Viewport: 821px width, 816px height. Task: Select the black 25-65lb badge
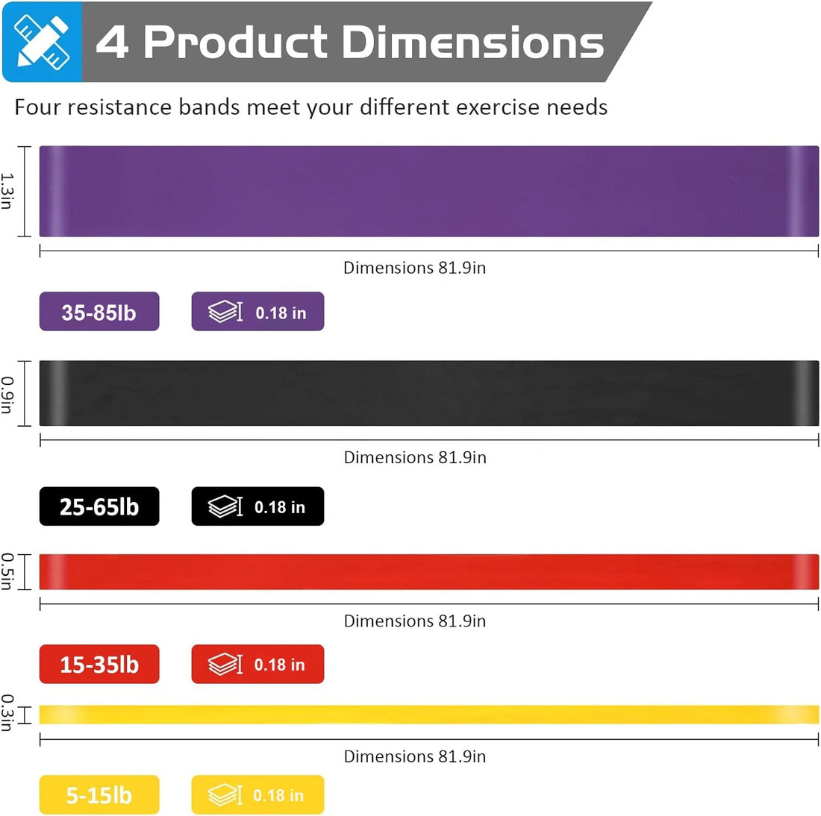click(x=99, y=507)
